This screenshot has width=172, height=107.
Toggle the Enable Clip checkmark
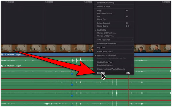95,30
